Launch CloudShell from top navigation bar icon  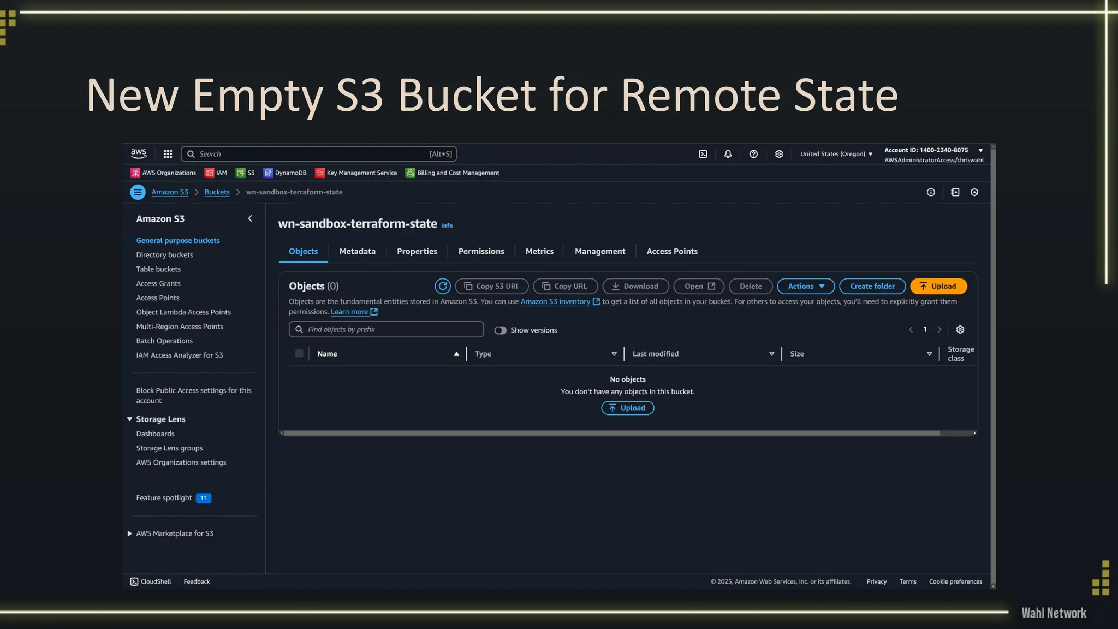703,154
